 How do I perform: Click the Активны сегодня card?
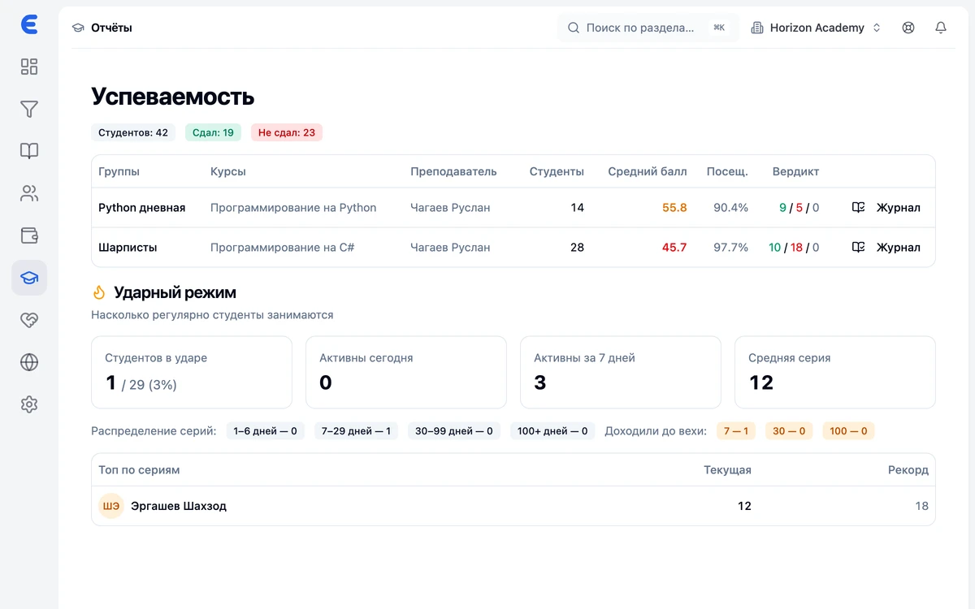[x=406, y=373]
